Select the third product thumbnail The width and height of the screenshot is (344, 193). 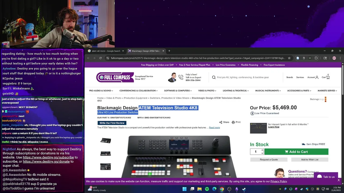point(106,166)
